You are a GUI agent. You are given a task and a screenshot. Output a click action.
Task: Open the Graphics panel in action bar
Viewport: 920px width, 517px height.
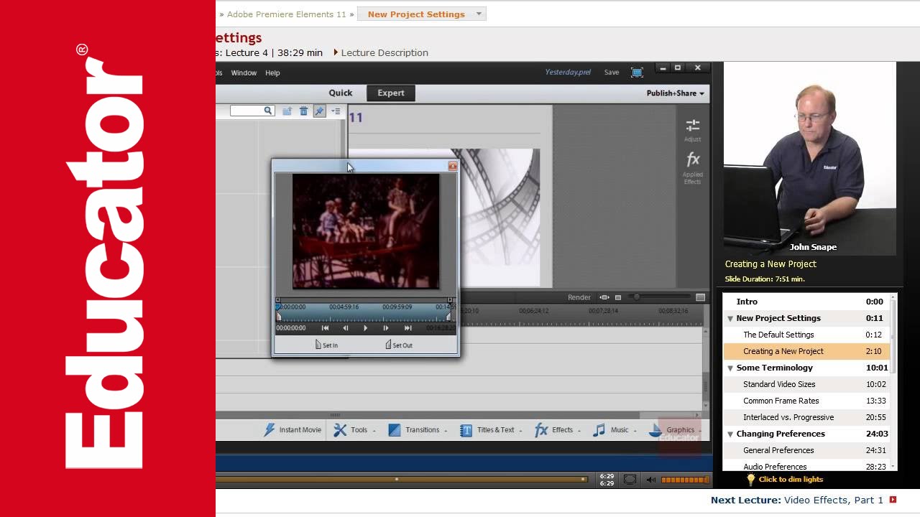click(x=674, y=430)
